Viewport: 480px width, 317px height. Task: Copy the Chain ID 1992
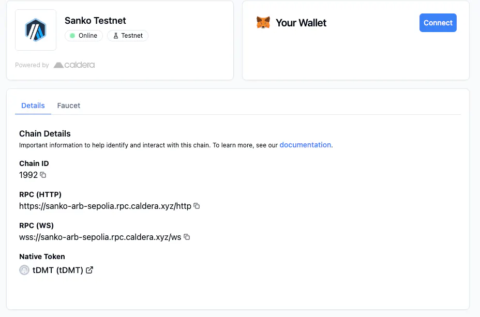pos(43,175)
